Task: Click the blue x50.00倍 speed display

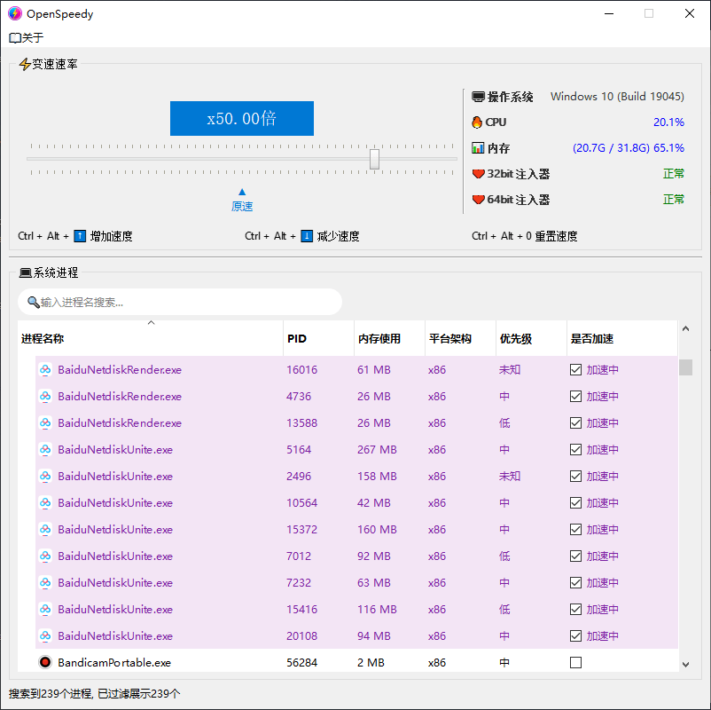Action: [x=241, y=118]
